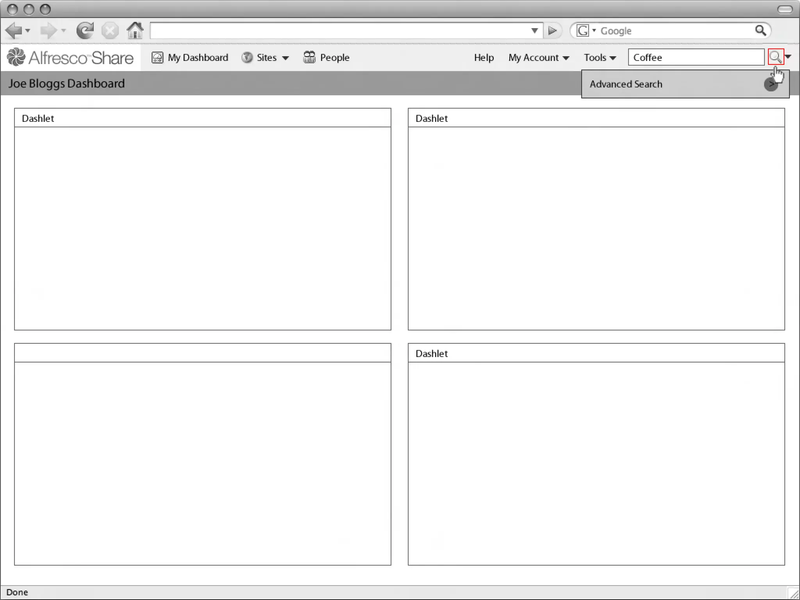Open the My Account dropdown

(x=566, y=58)
